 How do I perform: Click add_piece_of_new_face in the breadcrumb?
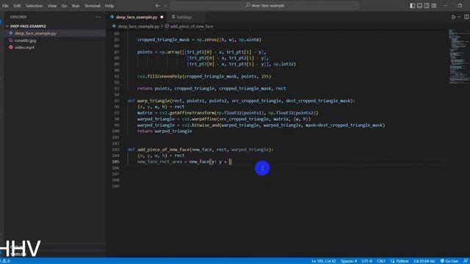pos(192,26)
